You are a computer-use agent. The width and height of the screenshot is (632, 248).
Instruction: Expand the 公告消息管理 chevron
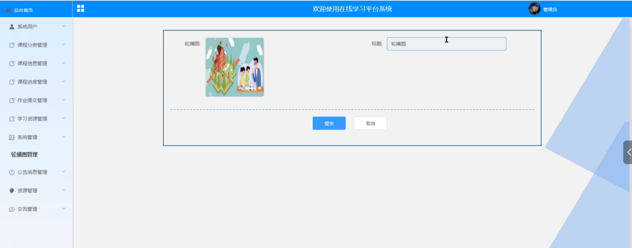[64, 172]
